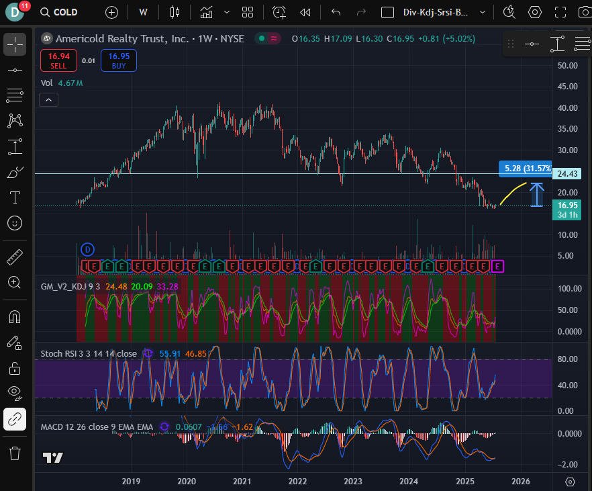Expand layout management dropdown arrow
Screen dimensions: 592x491
(x=482, y=13)
